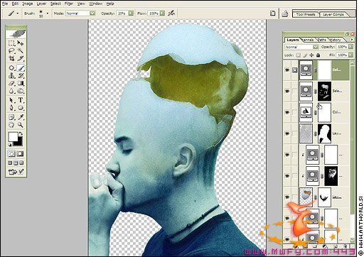Select the Zoom magnifier tool
364x257 pixels.
[x=21, y=125]
